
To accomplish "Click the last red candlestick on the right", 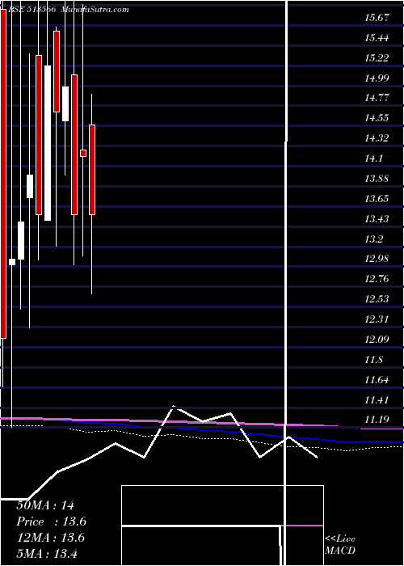I will tap(92, 170).
